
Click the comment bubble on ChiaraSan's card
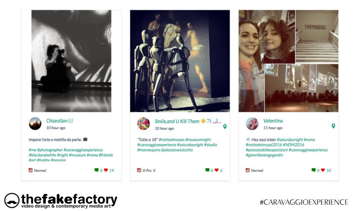click(96, 170)
